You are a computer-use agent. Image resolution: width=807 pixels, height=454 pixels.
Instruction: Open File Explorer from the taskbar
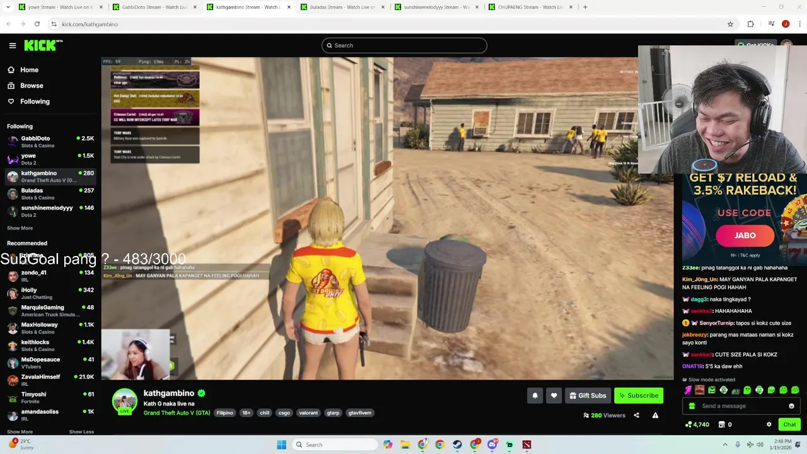(x=405, y=445)
